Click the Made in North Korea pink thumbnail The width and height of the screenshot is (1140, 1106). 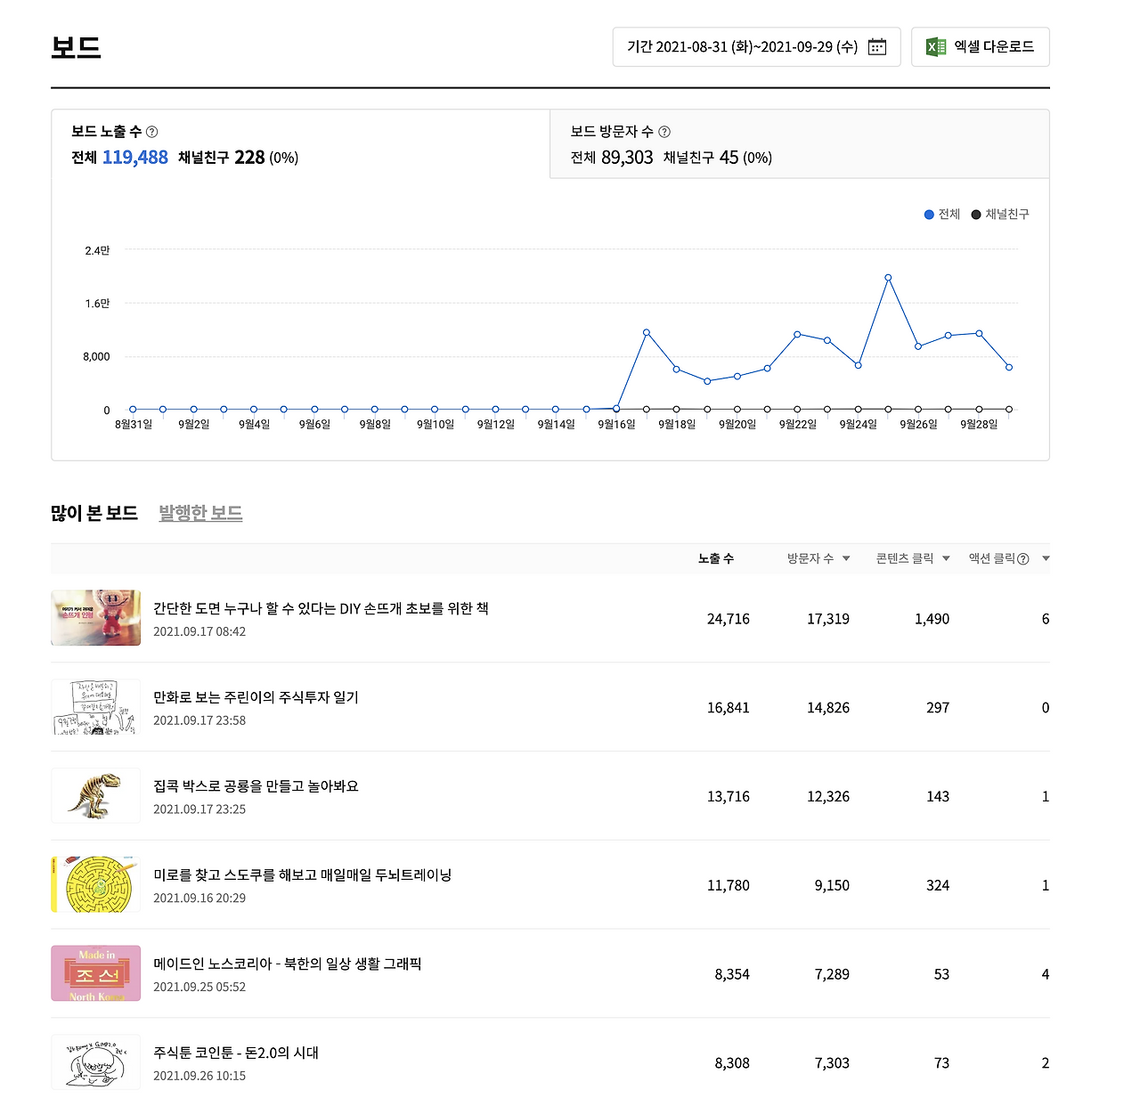(x=95, y=973)
